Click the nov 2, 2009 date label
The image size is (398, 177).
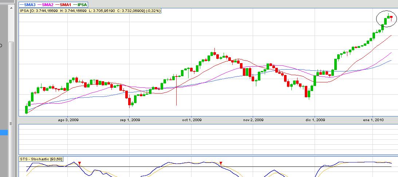click(253, 120)
